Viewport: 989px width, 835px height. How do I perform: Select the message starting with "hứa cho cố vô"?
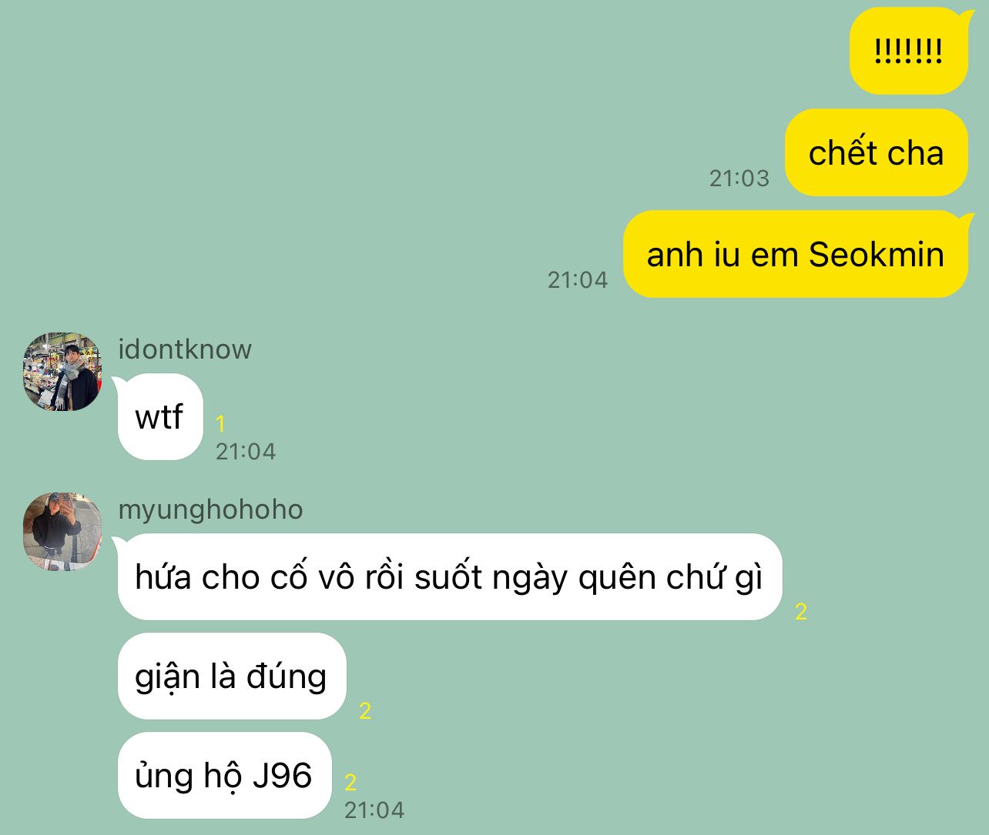pos(449,577)
